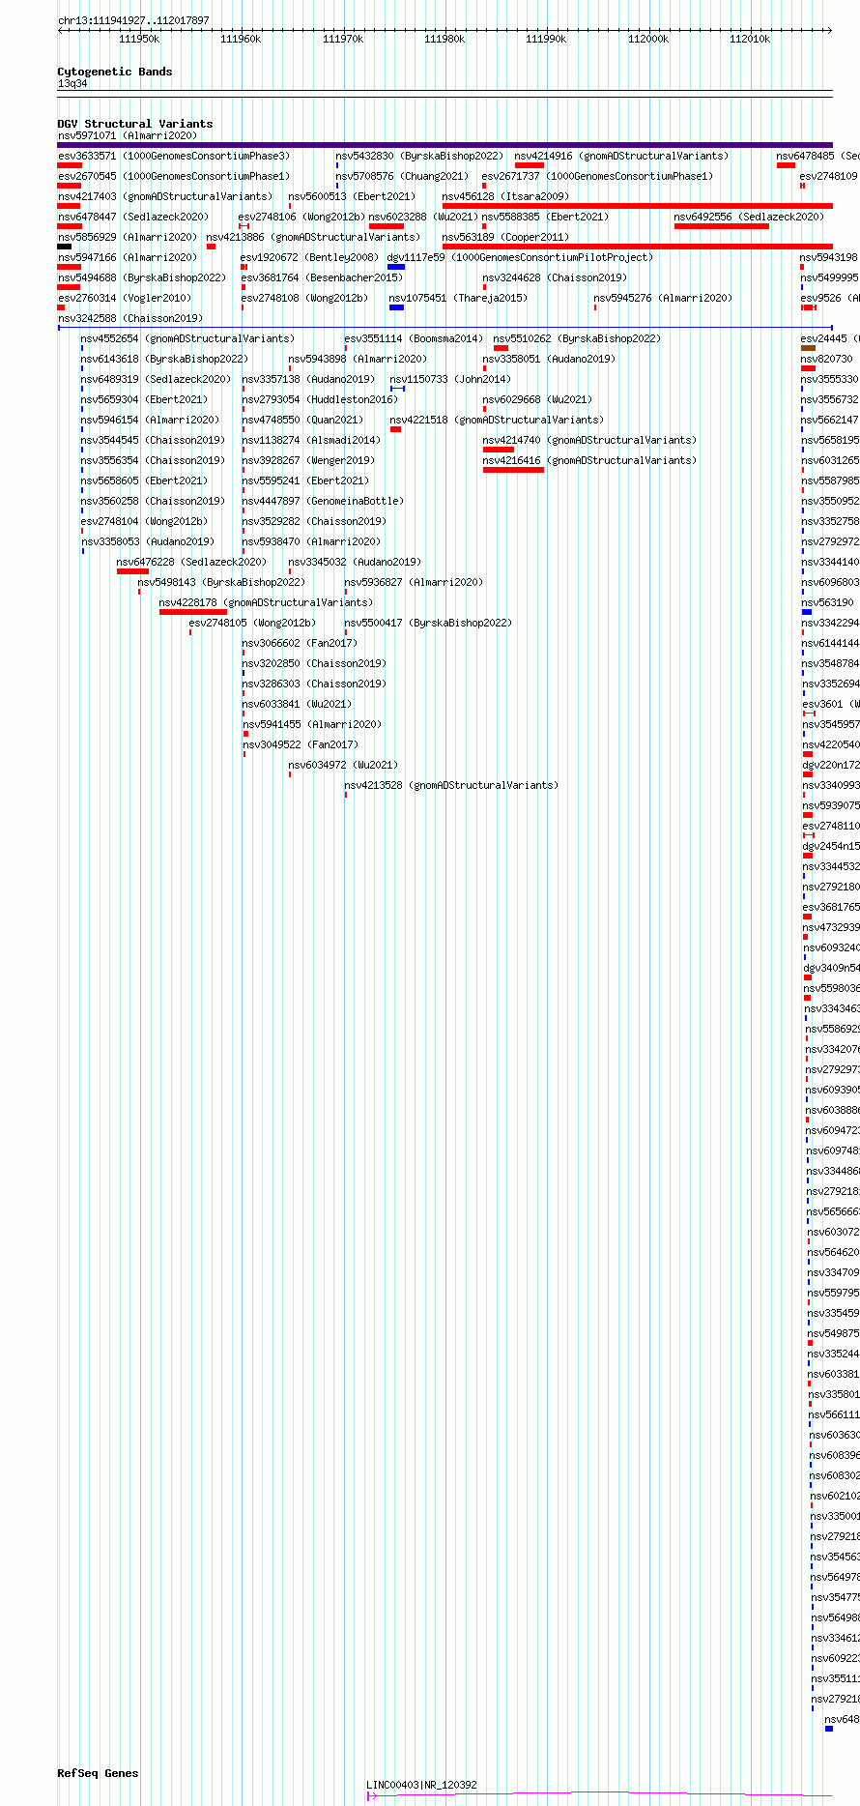Screen dimensions: 860x1806
Task: Open nsv5588385 (Ebert2021) variant
Action: [x=546, y=217]
